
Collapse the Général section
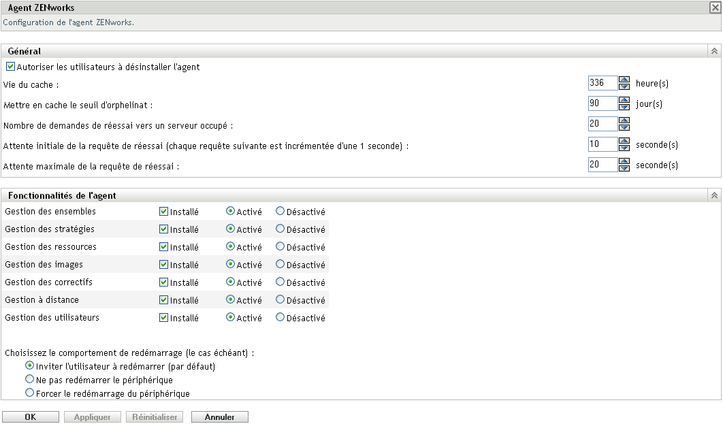point(714,51)
